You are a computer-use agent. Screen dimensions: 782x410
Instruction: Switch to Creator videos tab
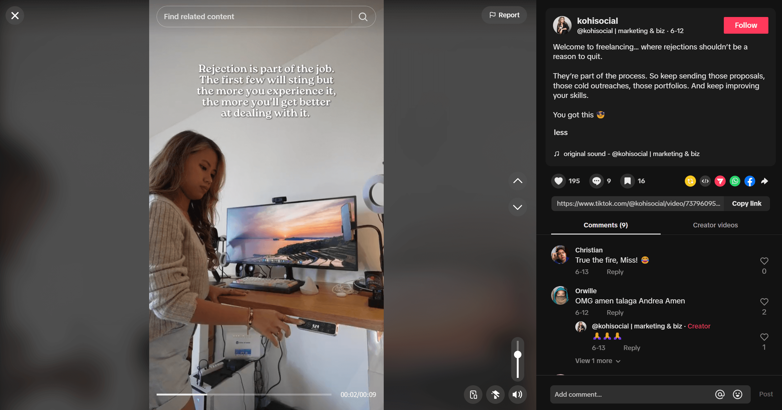(715, 225)
